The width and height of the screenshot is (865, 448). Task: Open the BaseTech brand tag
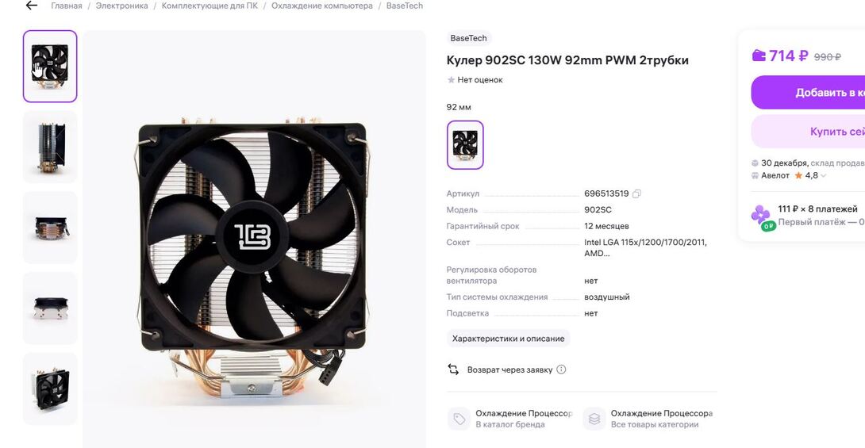(468, 38)
